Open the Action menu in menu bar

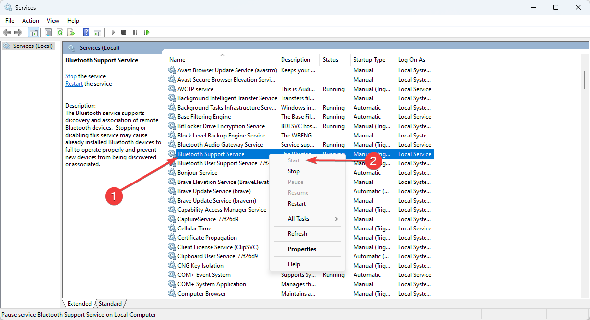point(30,21)
